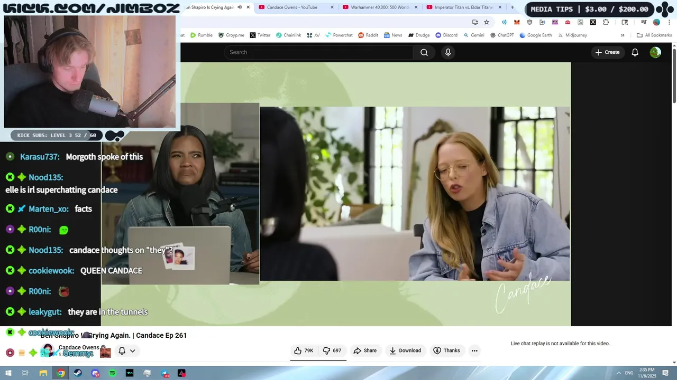
Task: Open the All Bookmarks folder
Action: [654, 35]
